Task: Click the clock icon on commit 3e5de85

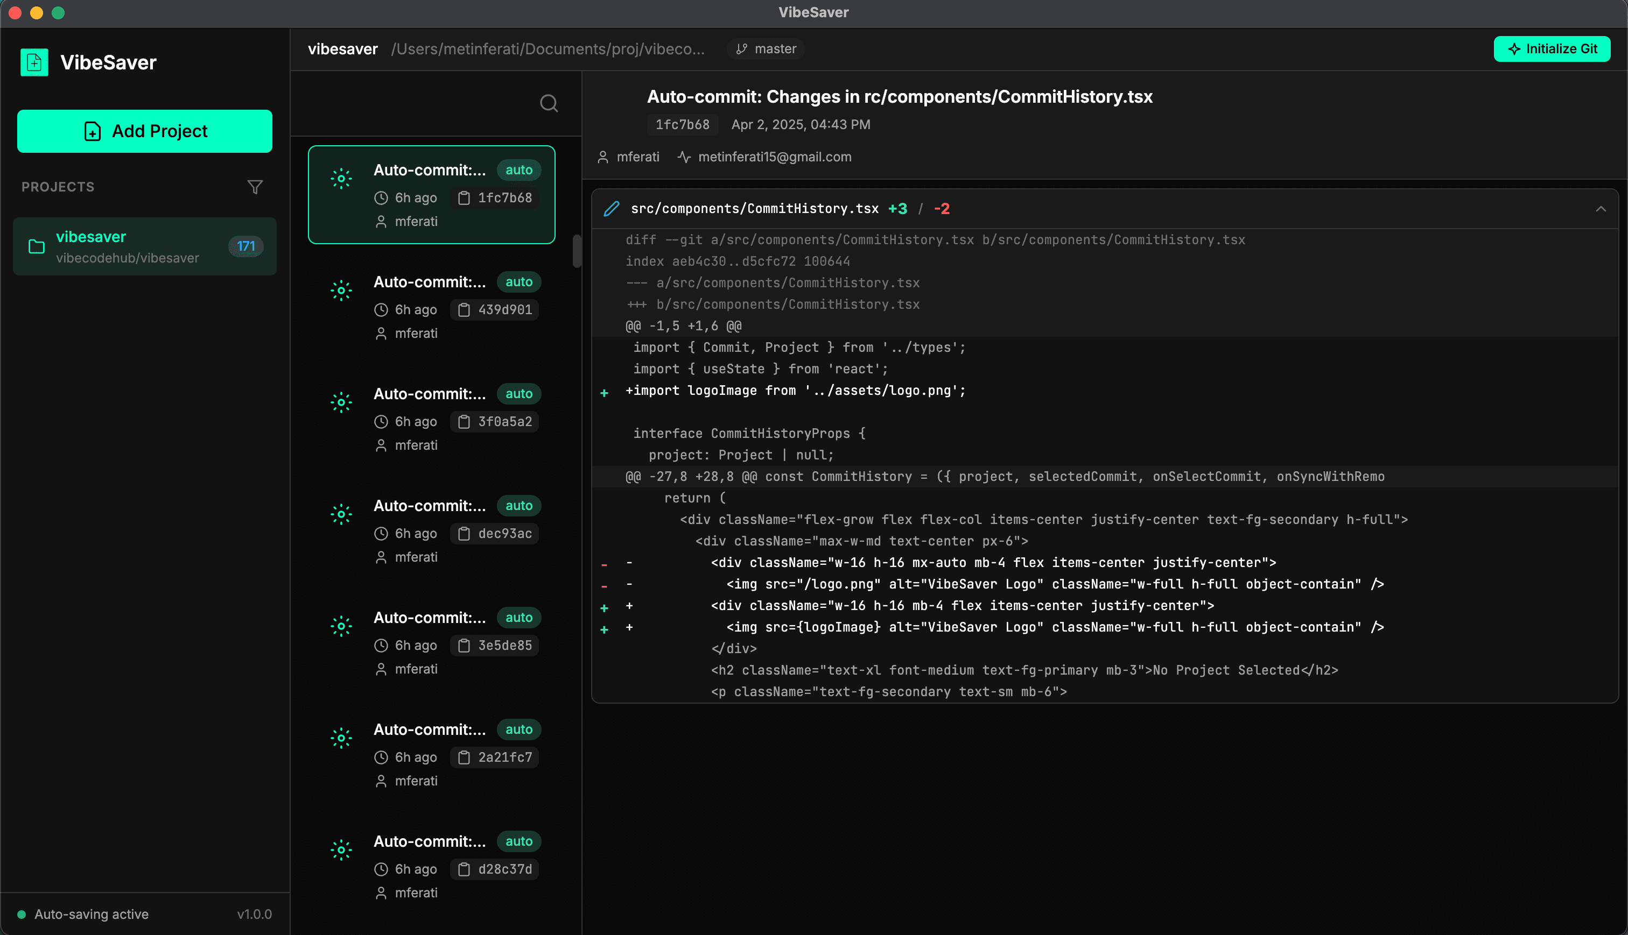Action: coord(381,646)
